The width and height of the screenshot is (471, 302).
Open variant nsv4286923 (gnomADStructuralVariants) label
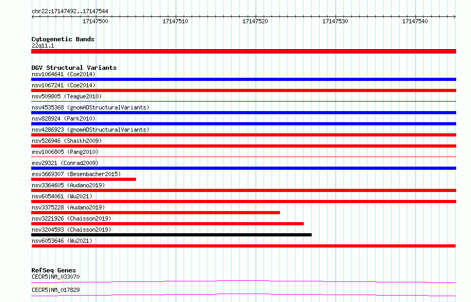[x=90, y=130]
